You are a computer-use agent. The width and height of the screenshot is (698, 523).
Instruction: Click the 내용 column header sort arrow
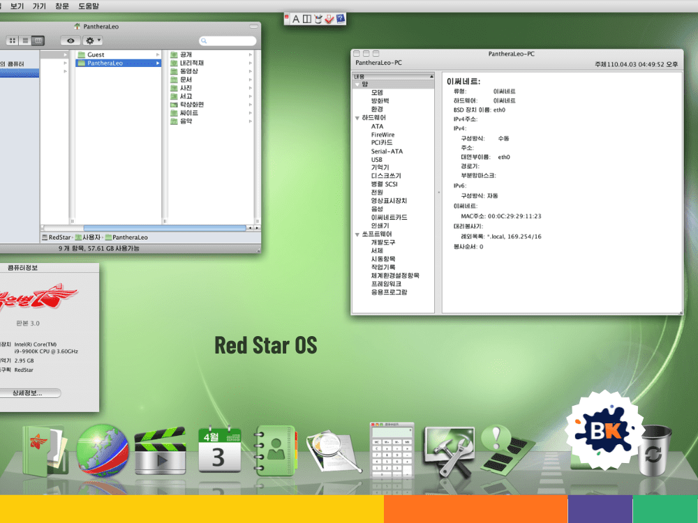tap(431, 77)
